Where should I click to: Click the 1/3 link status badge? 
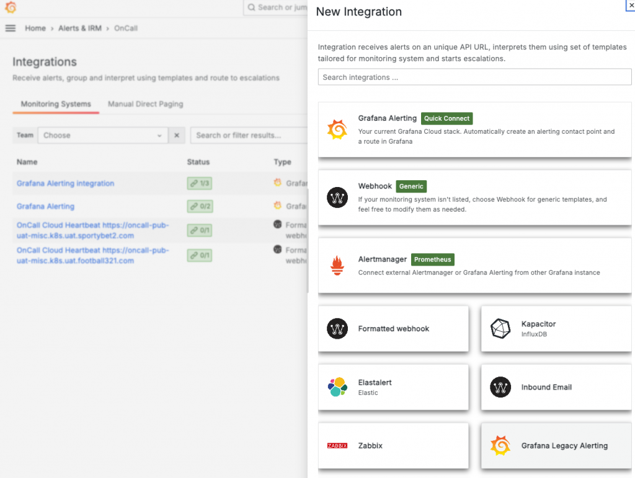pyautogui.click(x=200, y=183)
